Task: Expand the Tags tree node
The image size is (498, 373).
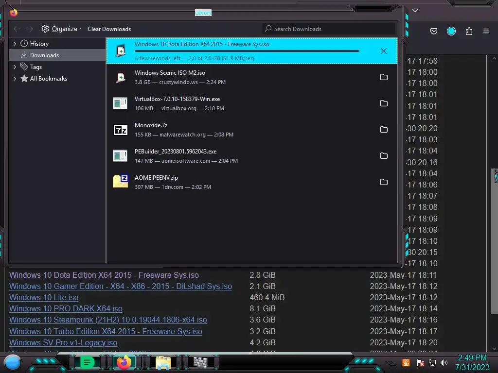Action: (x=15, y=67)
